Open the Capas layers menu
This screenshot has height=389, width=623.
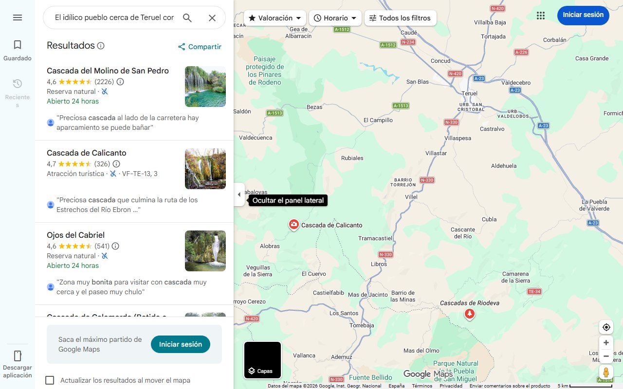point(262,360)
